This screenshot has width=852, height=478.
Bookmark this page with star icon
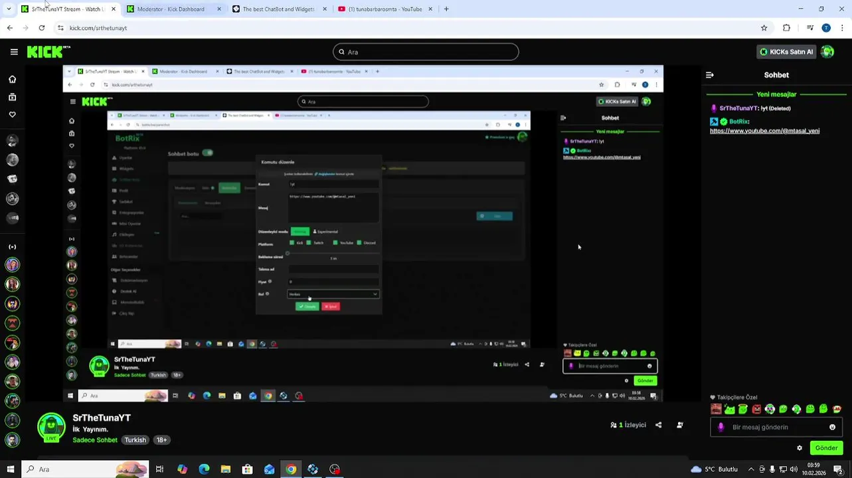coord(764,28)
